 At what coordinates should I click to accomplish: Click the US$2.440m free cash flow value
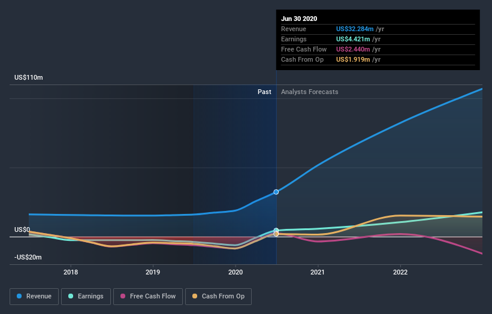click(x=353, y=49)
